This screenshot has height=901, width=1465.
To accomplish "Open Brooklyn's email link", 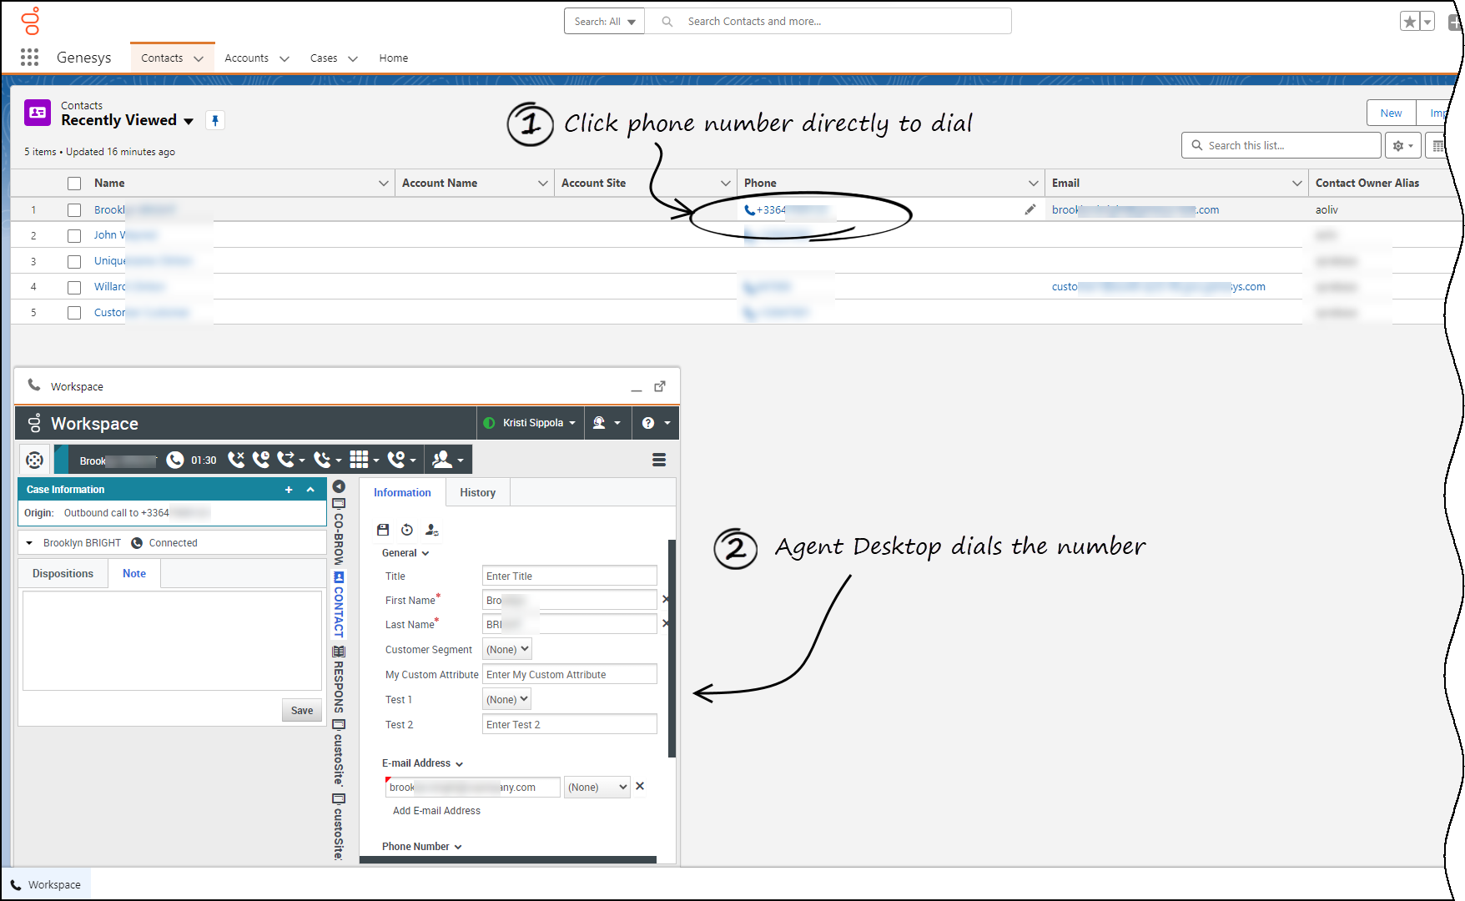I will pyautogui.click(x=1135, y=209).
